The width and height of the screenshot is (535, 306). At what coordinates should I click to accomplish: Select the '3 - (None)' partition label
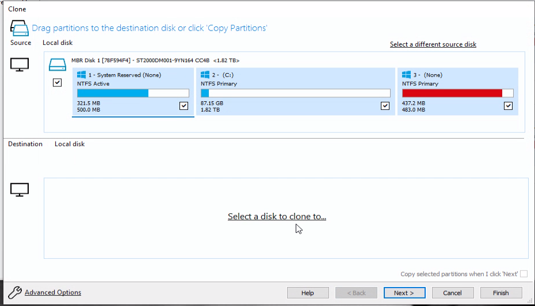tap(428, 75)
